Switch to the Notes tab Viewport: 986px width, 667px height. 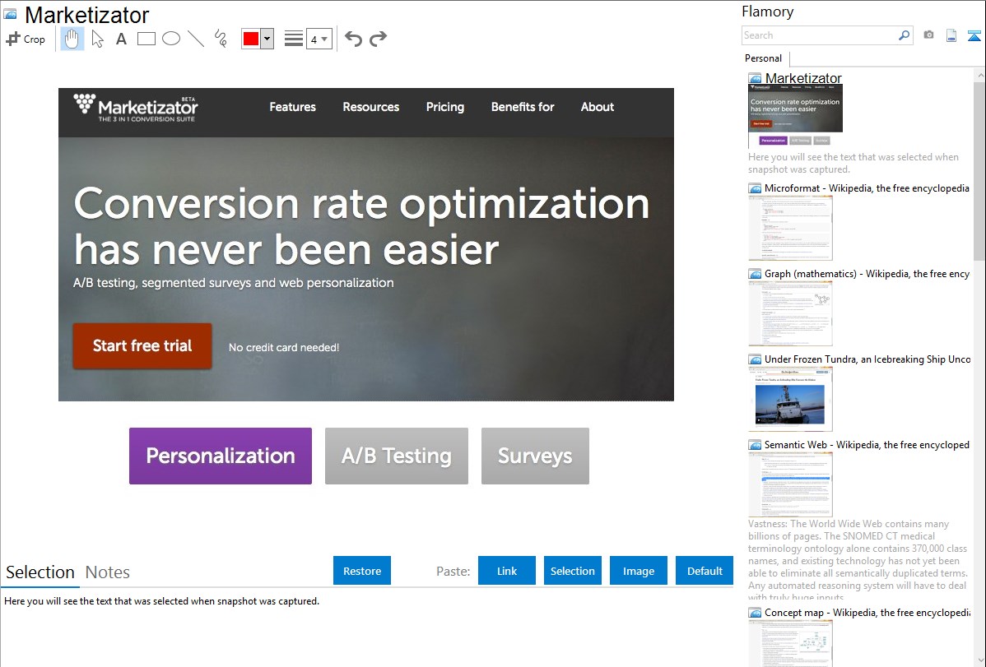click(108, 572)
